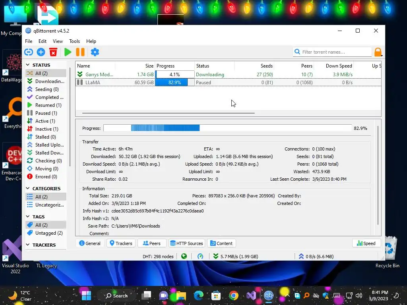This screenshot has width=407, height=305.
Task: Sort by the Progress column header
Action: pyautogui.click(x=175, y=66)
